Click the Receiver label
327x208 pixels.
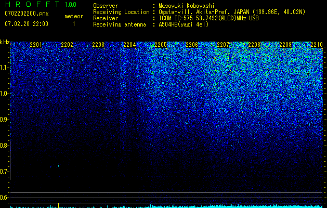106,18
